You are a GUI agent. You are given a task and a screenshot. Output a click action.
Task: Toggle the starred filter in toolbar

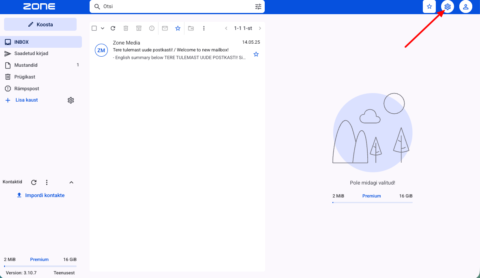[178, 28]
